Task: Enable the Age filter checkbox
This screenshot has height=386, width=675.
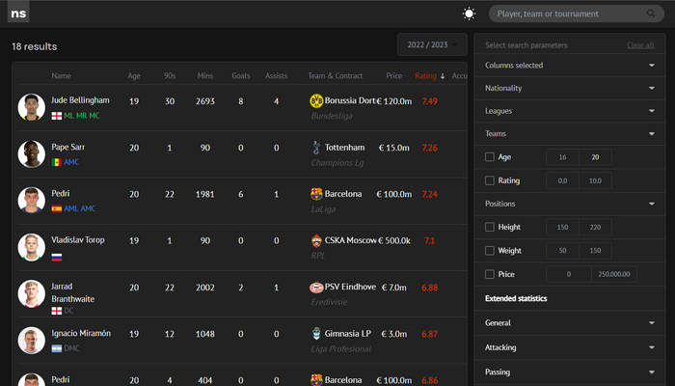Action: (x=490, y=157)
